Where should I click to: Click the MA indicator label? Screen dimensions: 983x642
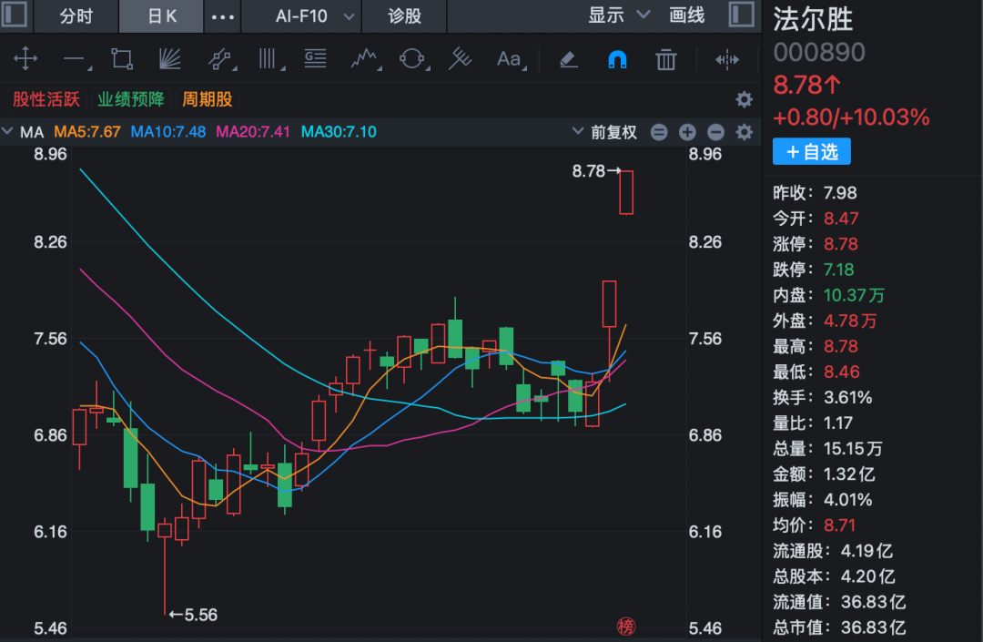pos(32,132)
